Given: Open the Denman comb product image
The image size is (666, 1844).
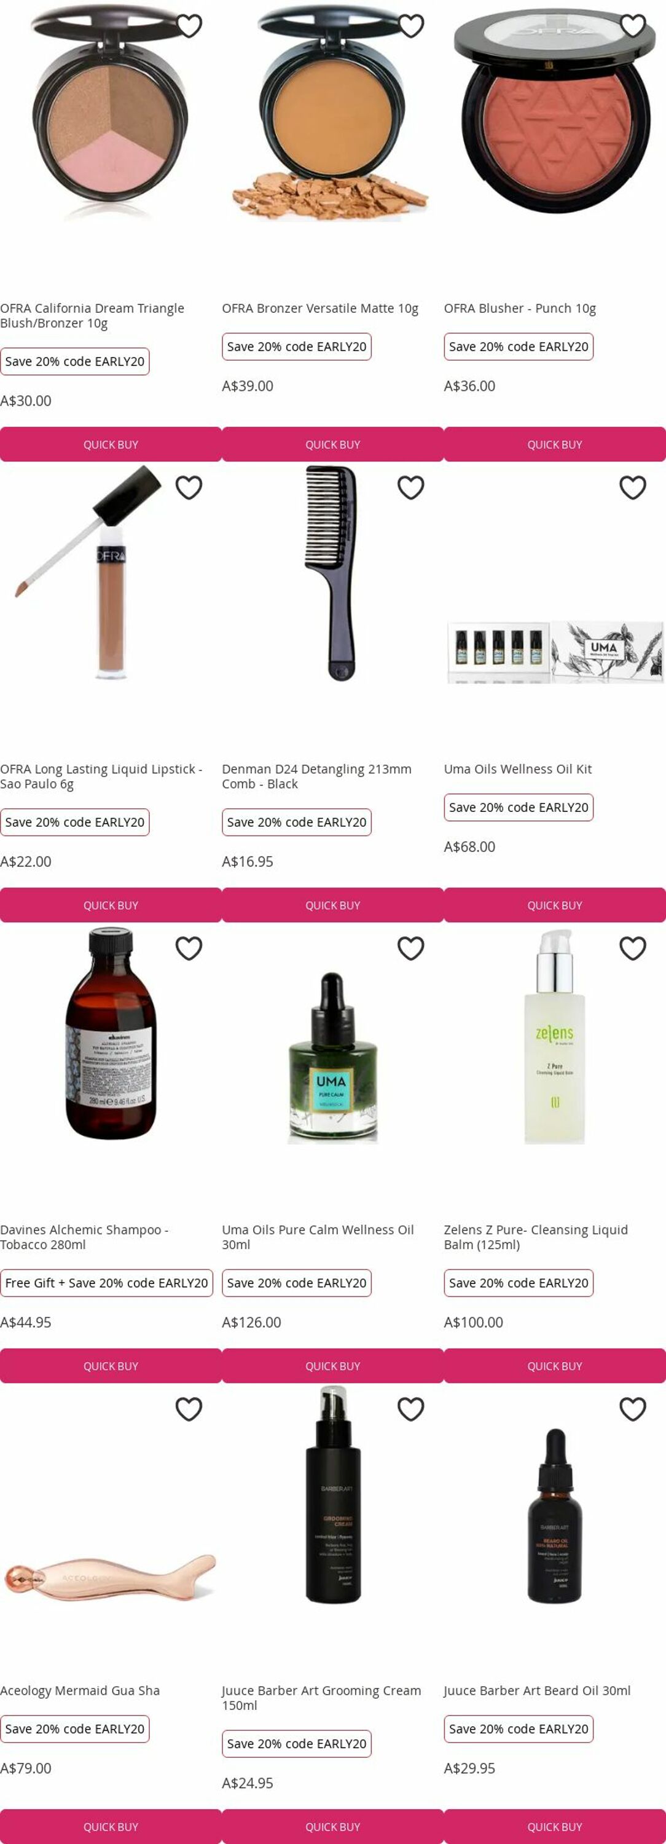Looking at the screenshot, I should tap(332, 573).
